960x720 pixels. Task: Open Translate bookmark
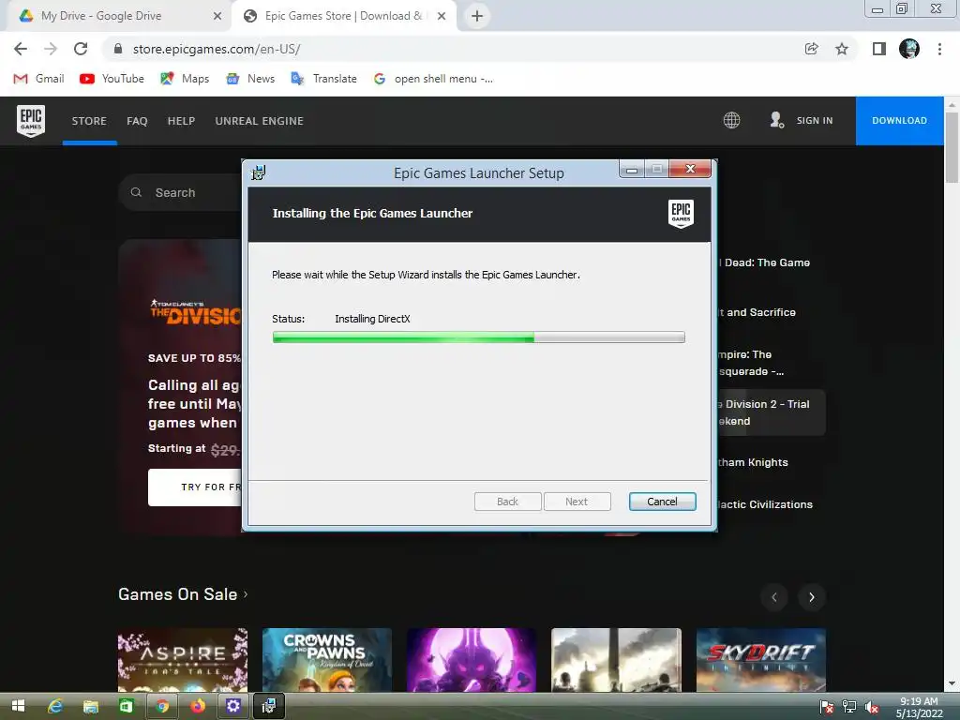[x=323, y=79]
